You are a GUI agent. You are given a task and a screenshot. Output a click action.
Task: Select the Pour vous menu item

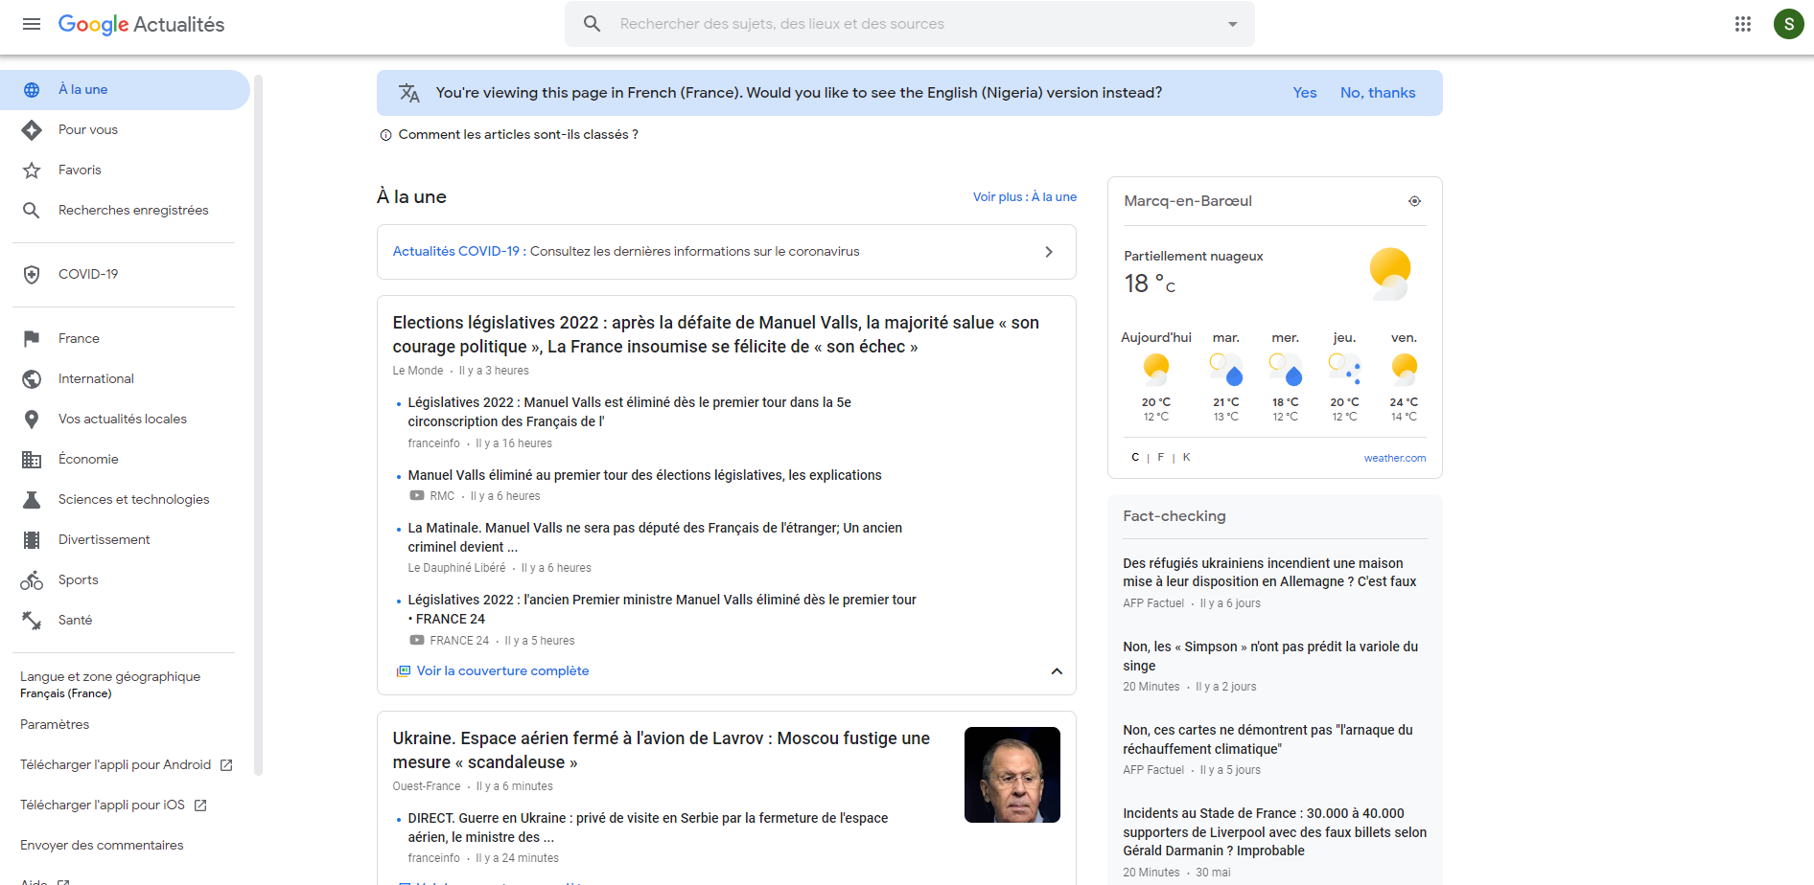88,130
